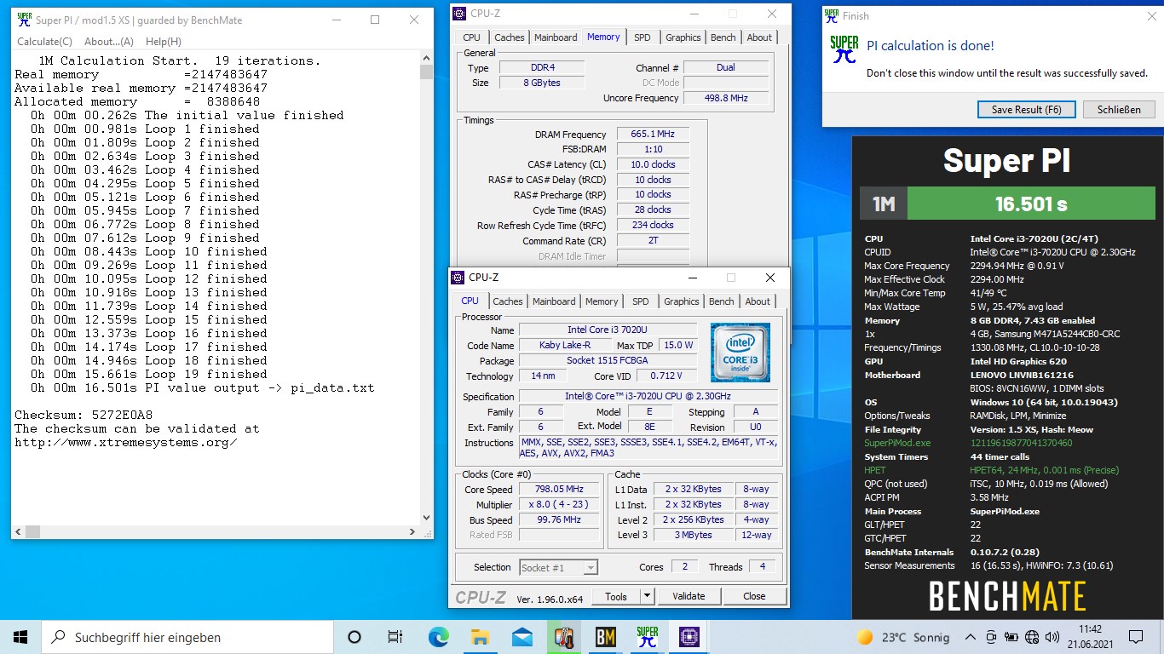Open the weather widget showing 23°C Sonnig

coord(903,637)
